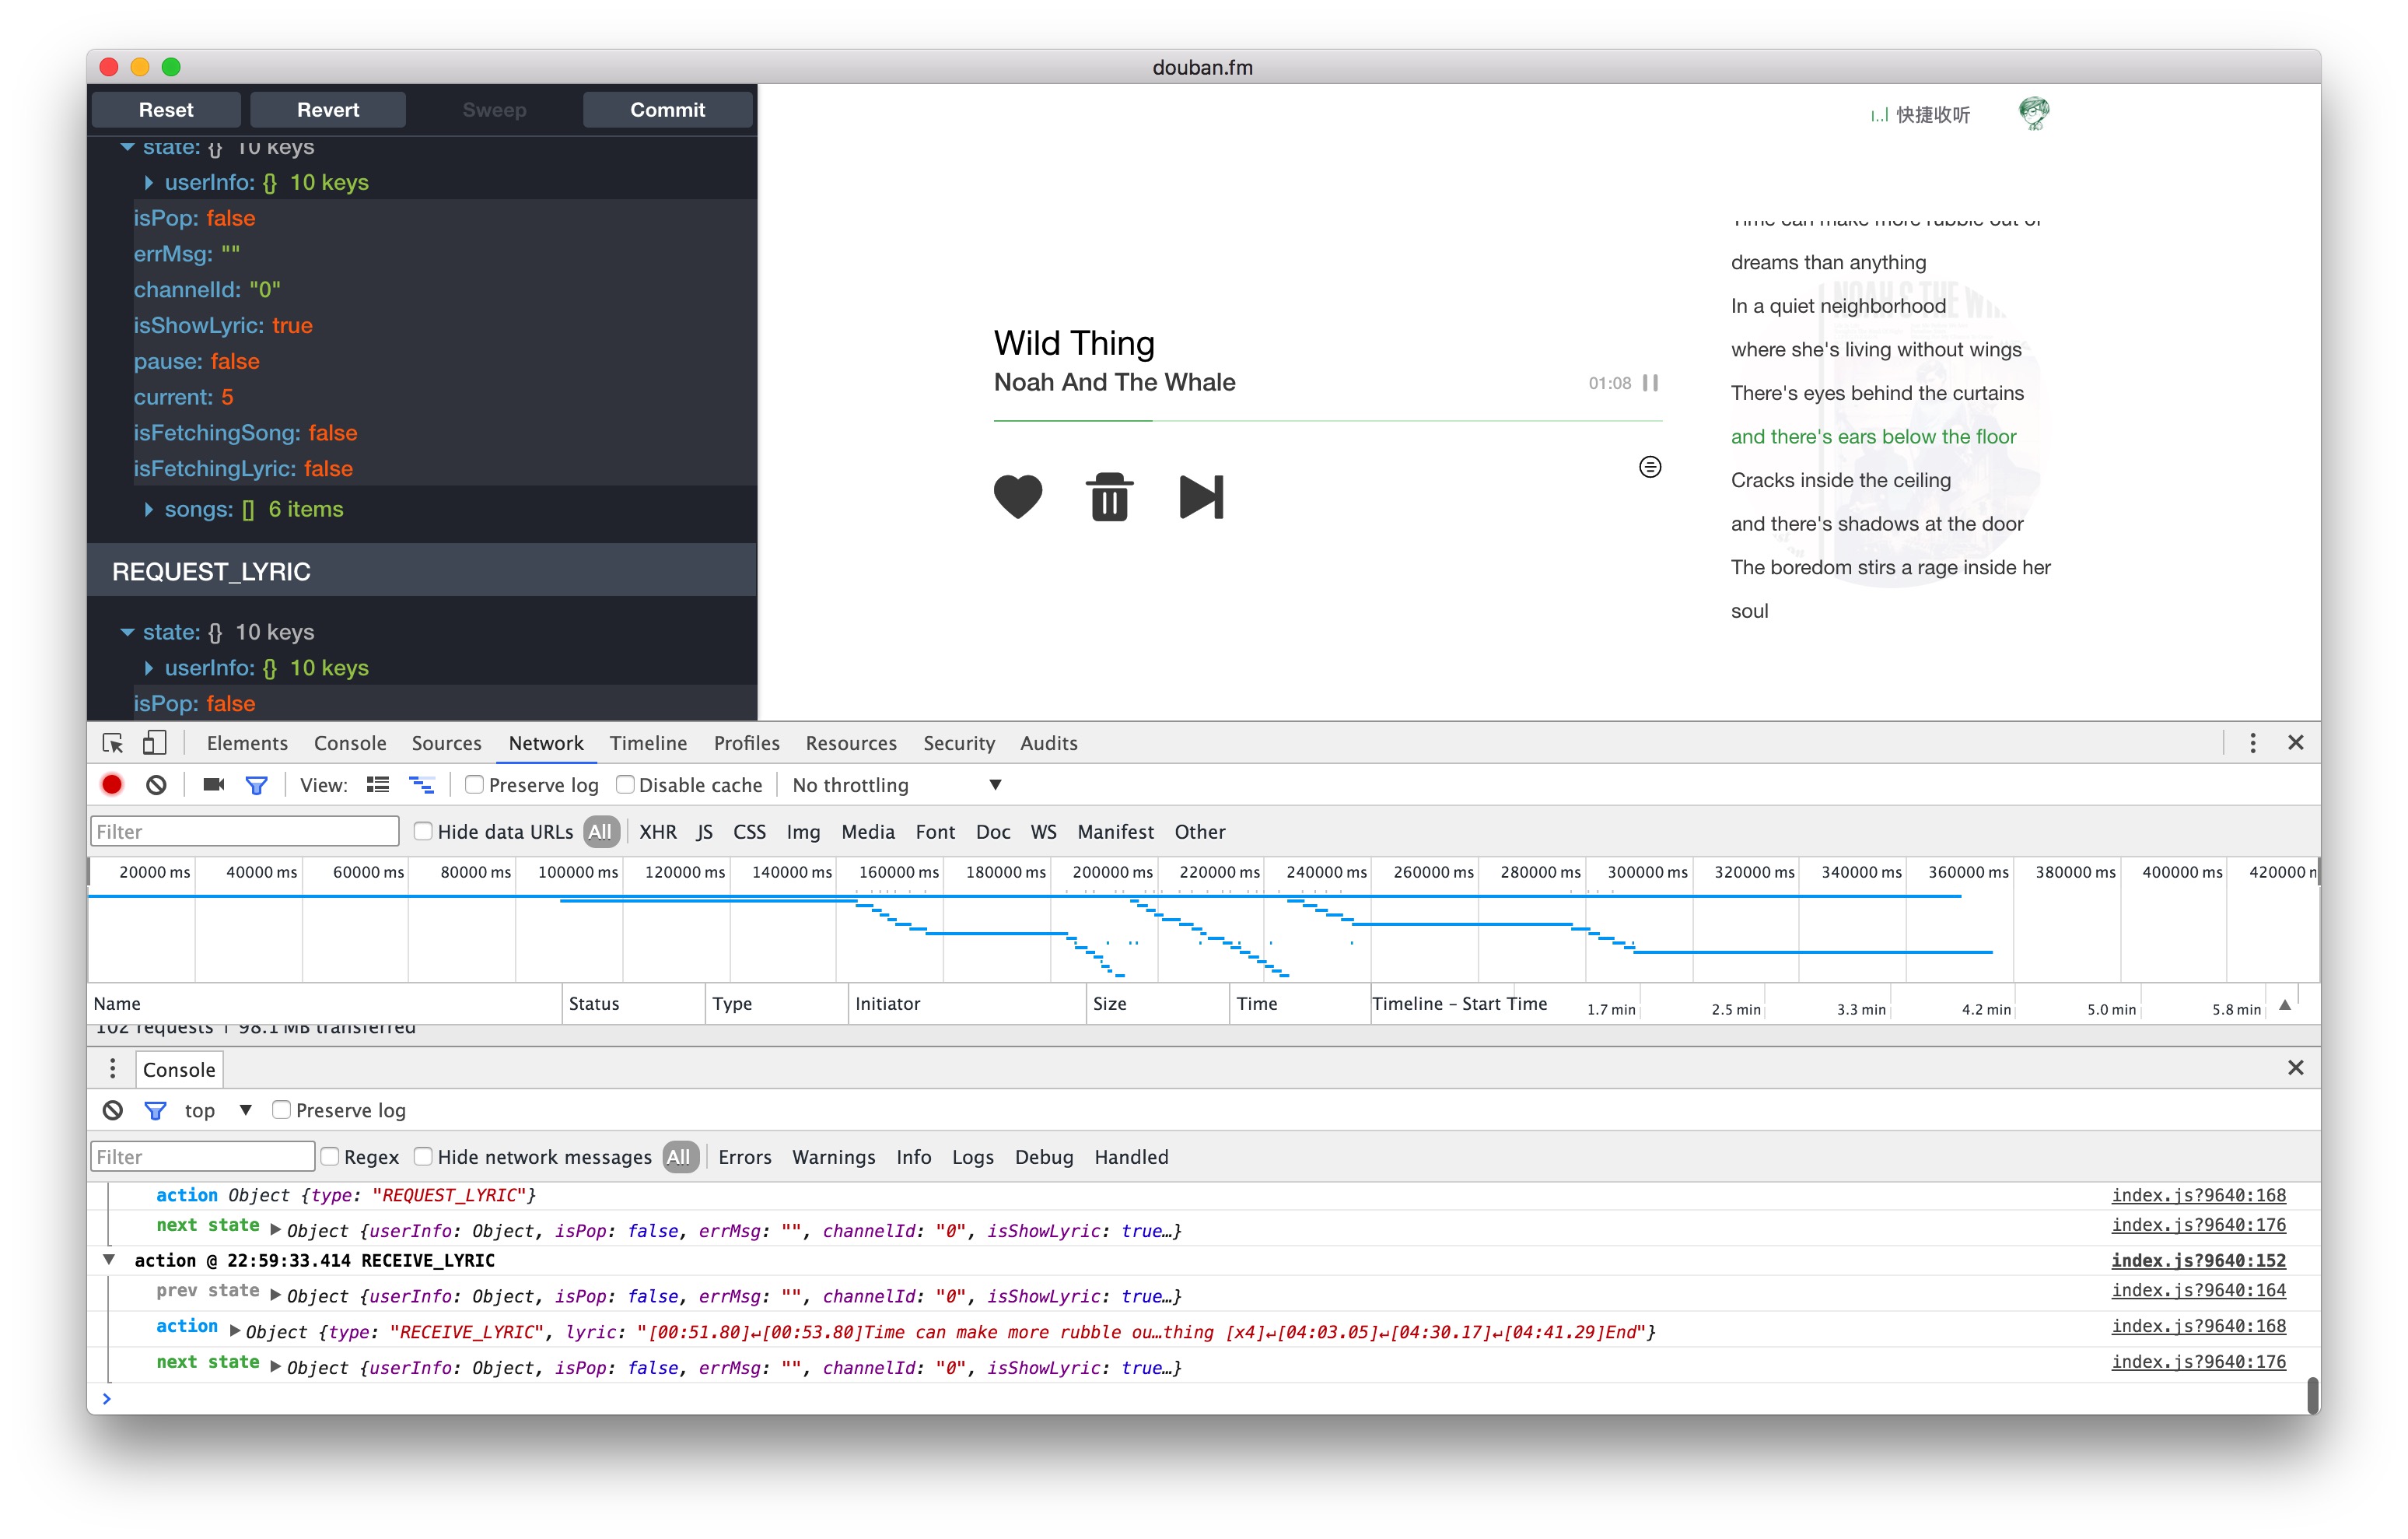Image resolution: width=2408 pixels, height=1539 pixels.
Task: Click the network filter funnel icon
Action: click(x=256, y=786)
